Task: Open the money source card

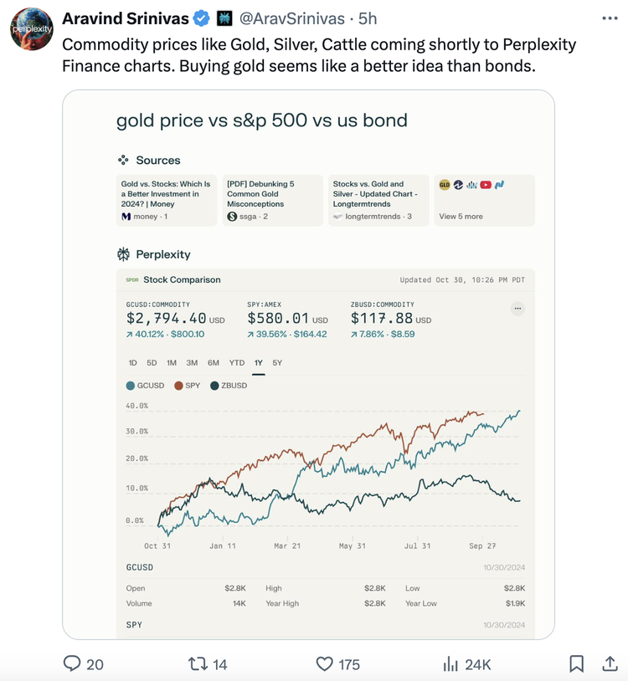Action: coord(167,200)
